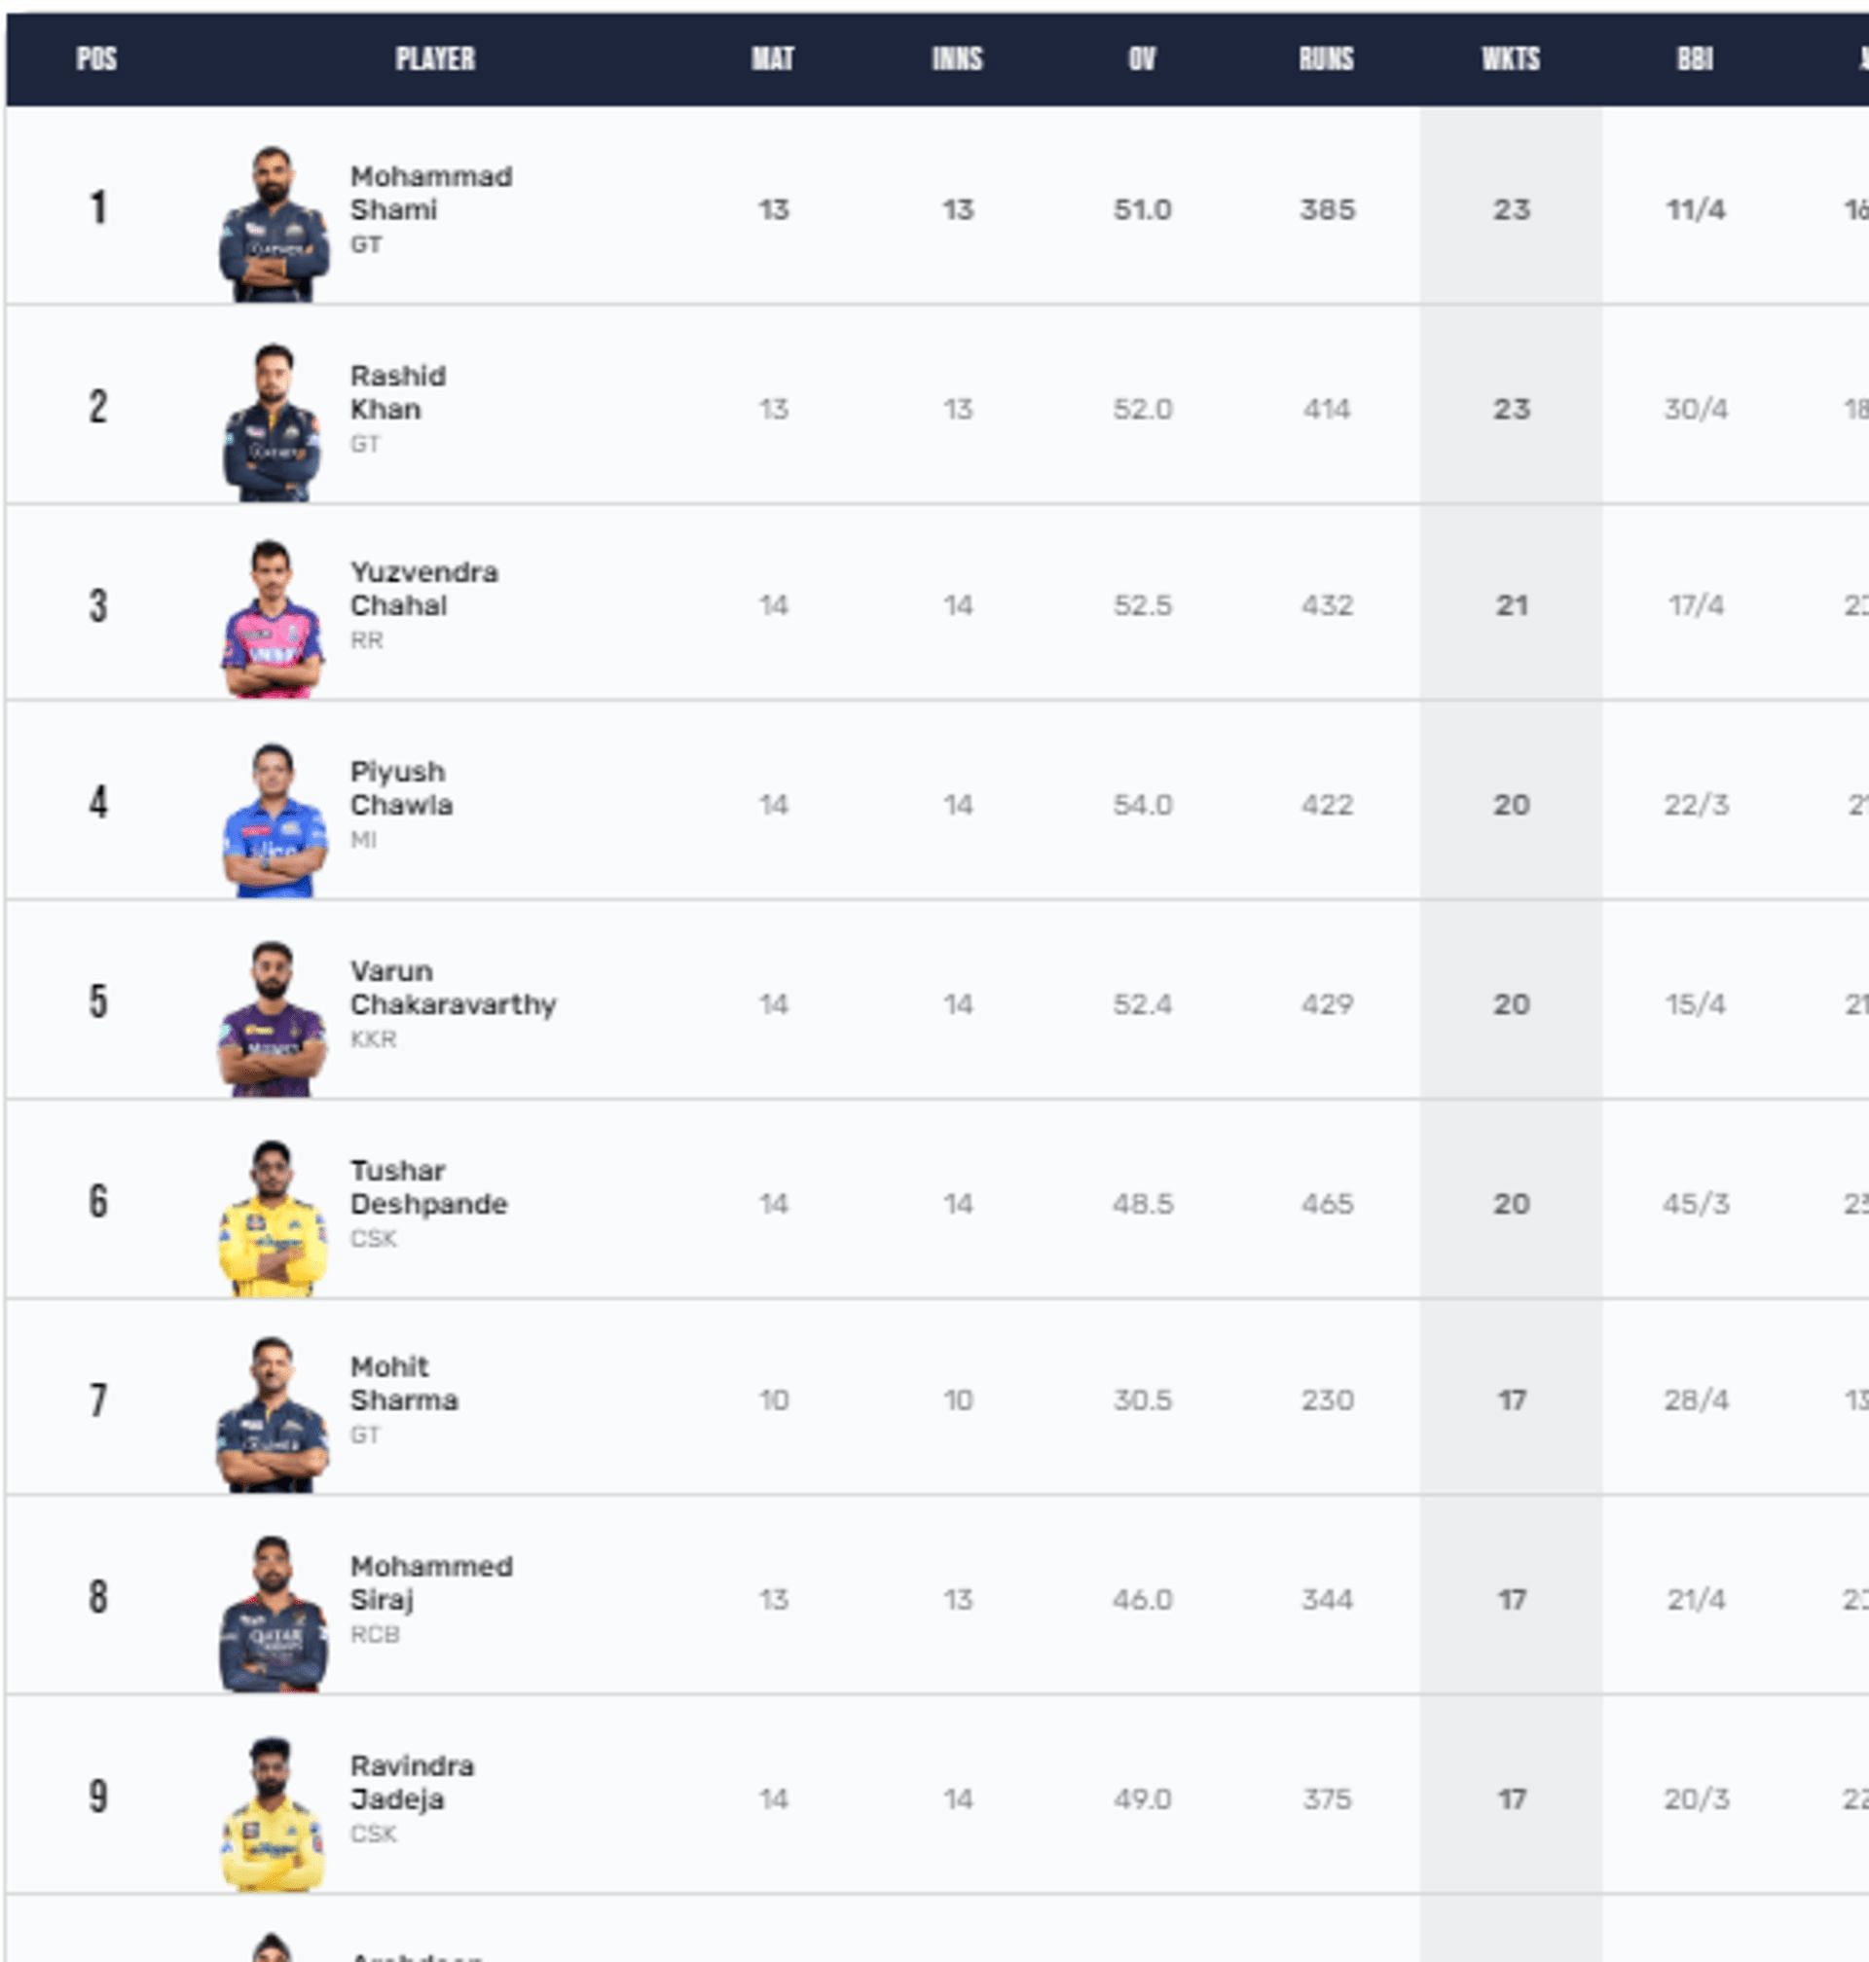
Task: Open Mohammad Shami's player photo
Action: (x=273, y=224)
